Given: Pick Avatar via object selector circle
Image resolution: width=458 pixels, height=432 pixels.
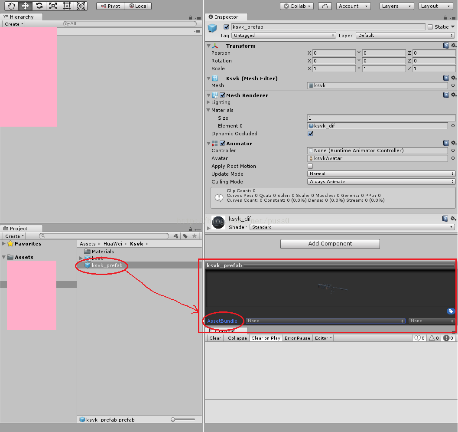Looking at the screenshot, I should [x=453, y=158].
